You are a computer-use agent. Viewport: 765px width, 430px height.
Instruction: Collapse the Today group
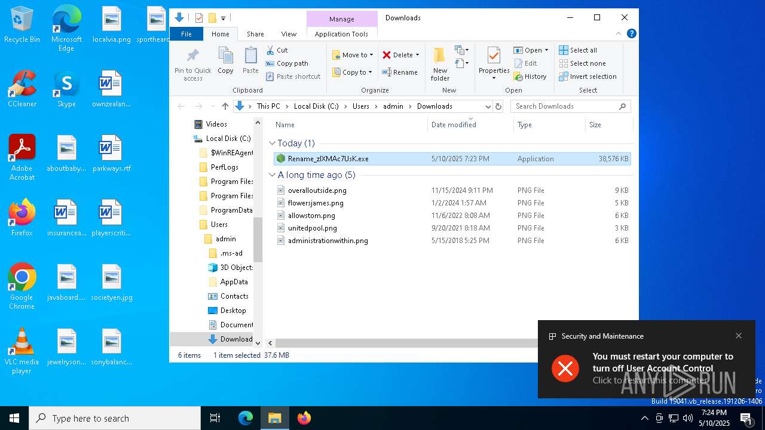click(x=273, y=143)
